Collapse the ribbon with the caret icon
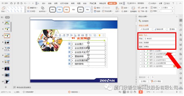This screenshot has height=96, width=184. (180, 3)
